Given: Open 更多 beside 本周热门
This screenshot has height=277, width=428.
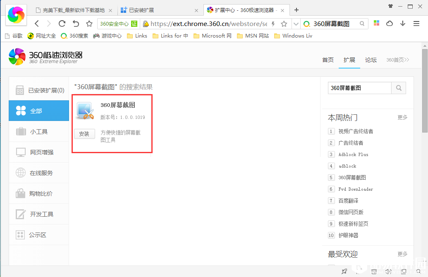Looking at the screenshot, I should click(402, 117).
